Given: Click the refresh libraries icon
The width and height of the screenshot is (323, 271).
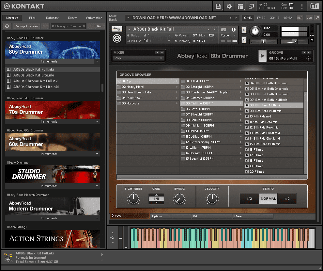Looking at the screenshot, I should (7, 26).
